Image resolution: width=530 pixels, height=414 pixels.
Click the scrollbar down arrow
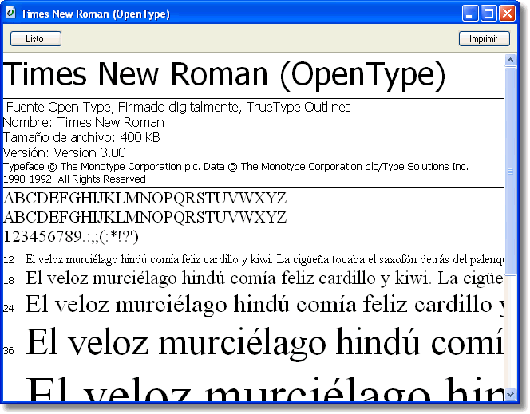pyautogui.click(x=510, y=394)
